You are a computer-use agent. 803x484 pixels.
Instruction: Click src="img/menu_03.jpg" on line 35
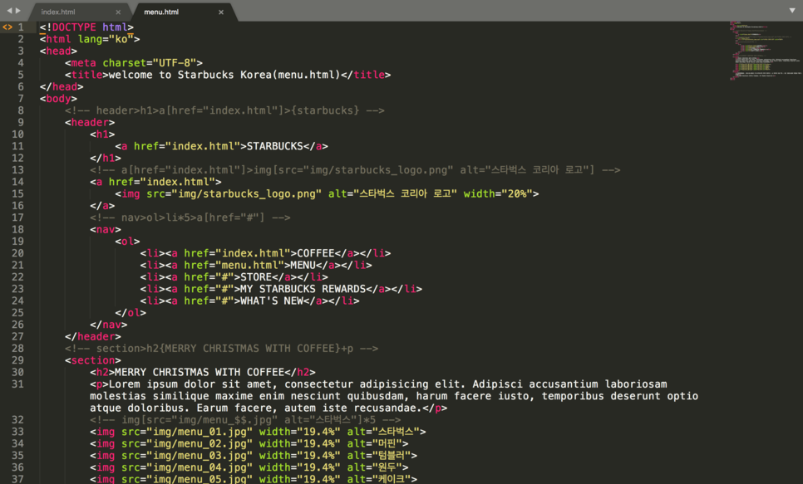pos(187,455)
